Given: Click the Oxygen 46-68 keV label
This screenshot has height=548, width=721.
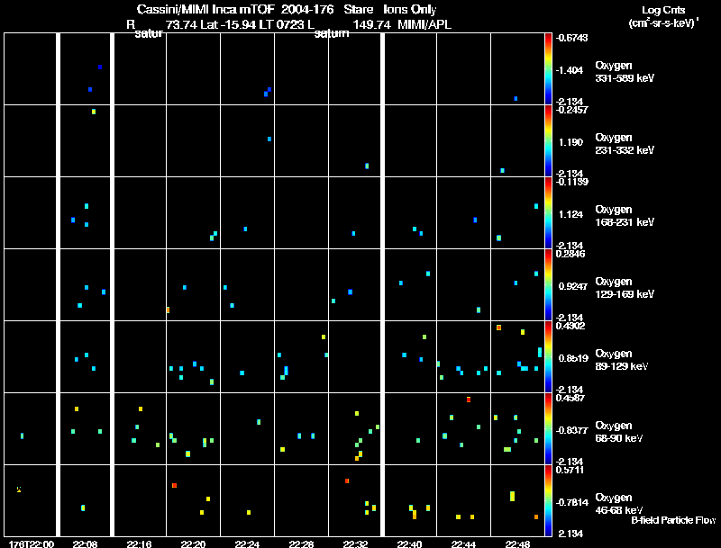Looking at the screenshot, I should click(619, 504).
